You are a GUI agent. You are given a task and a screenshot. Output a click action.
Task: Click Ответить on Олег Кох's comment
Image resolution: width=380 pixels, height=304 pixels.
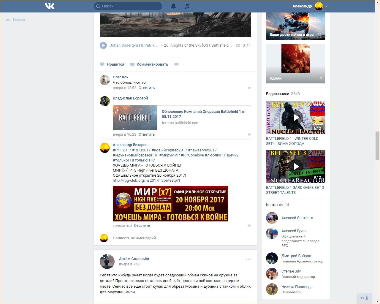(x=147, y=88)
